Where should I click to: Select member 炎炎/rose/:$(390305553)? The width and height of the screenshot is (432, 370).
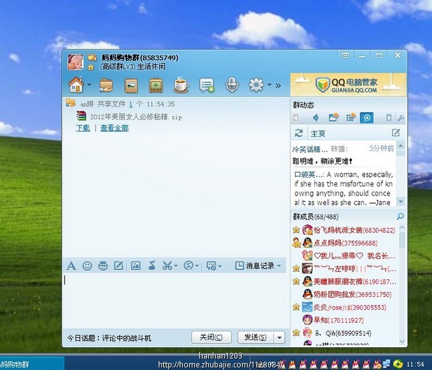pos(344,307)
